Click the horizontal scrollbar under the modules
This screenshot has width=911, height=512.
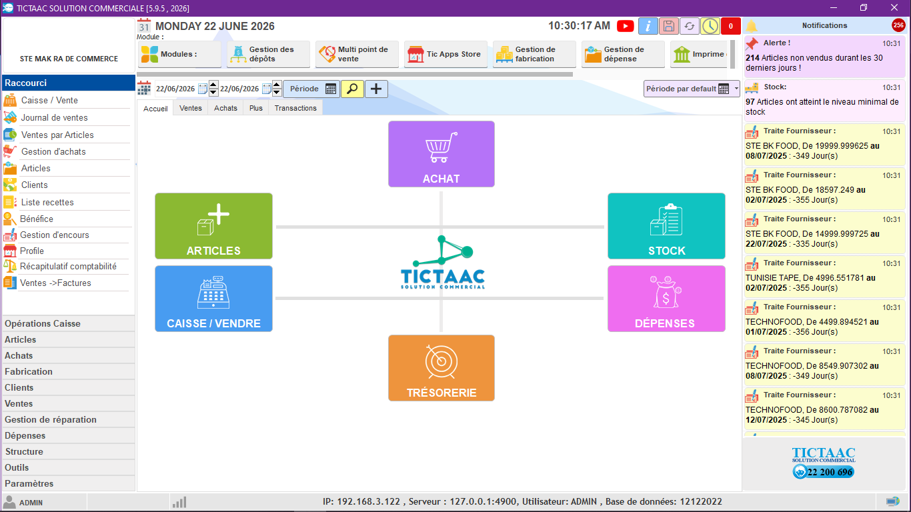[355, 74]
